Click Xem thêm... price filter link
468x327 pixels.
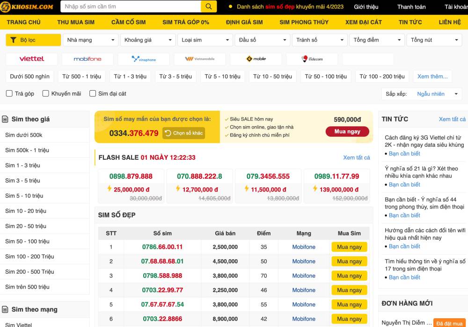(432, 77)
